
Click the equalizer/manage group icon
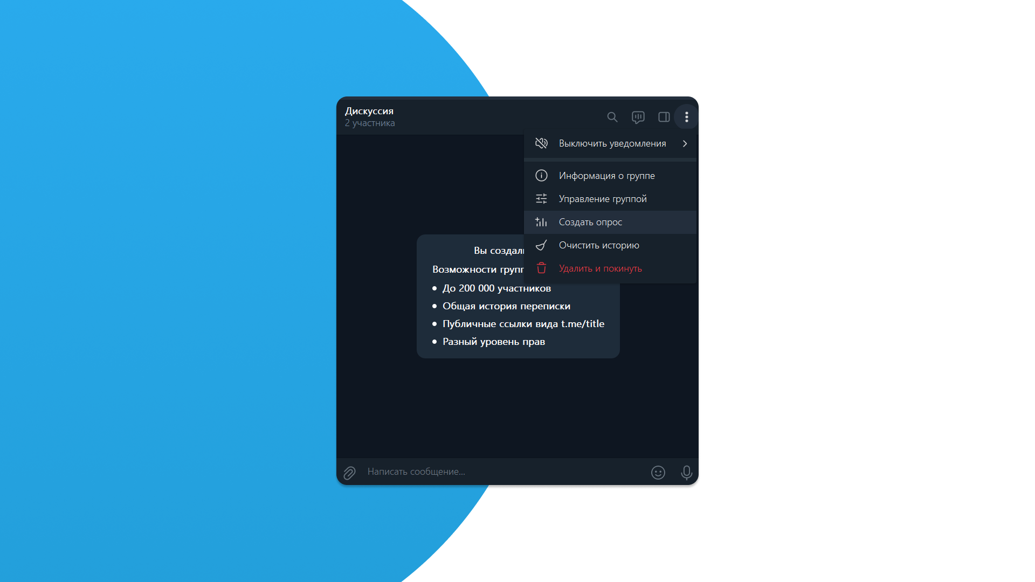[542, 198]
